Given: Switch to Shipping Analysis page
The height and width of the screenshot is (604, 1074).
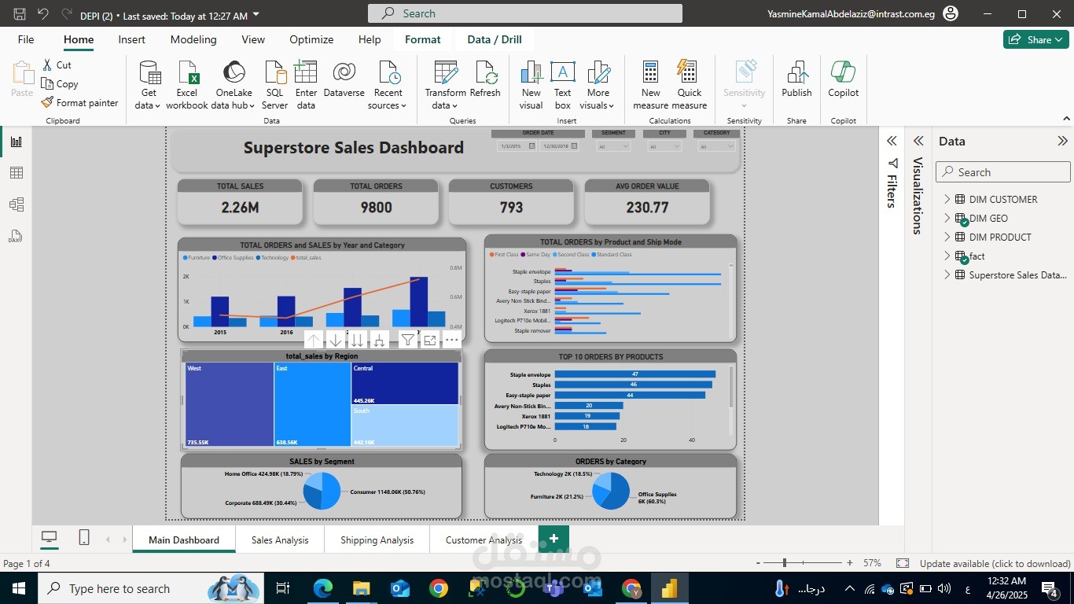Looking at the screenshot, I should click(377, 540).
